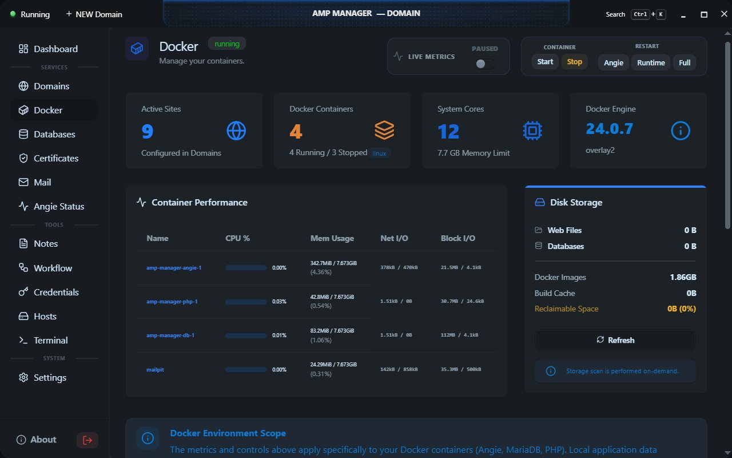Toggle the Live Metrics paused switch
The image size is (732, 458).
(x=485, y=64)
